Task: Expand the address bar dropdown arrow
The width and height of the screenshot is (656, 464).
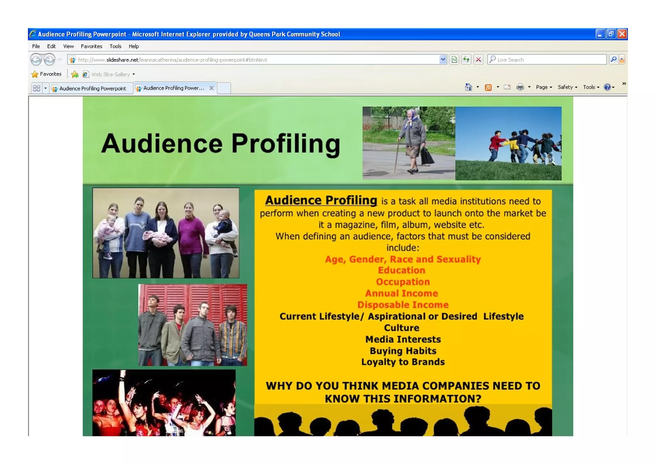Action: pos(443,59)
